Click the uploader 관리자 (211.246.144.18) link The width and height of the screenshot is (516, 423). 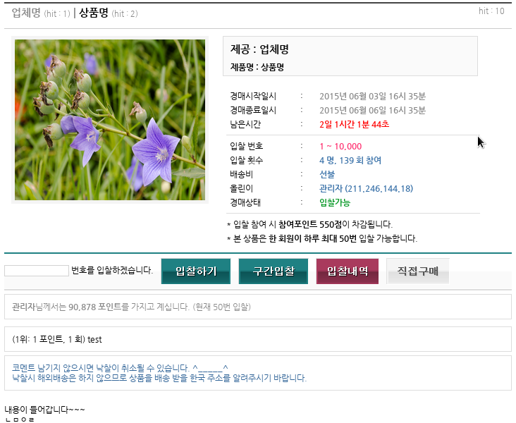tap(366, 188)
